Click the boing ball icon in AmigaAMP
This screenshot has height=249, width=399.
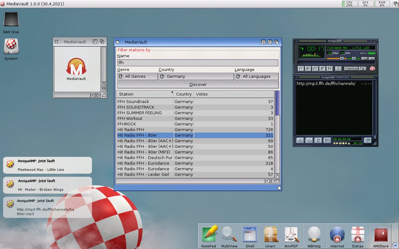(372, 69)
